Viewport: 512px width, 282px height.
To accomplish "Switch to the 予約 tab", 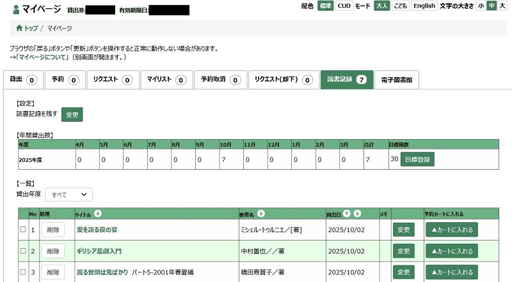I will [x=65, y=80].
